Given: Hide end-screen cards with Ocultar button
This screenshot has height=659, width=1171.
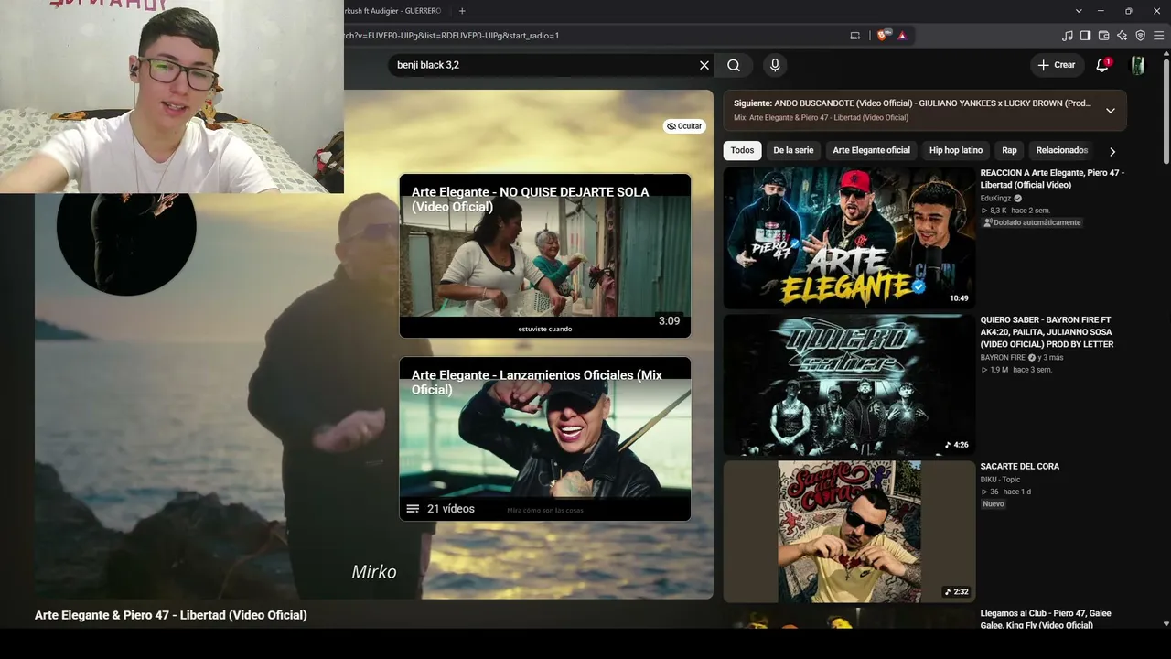Looking at the screenshot, I should point(684,126).
